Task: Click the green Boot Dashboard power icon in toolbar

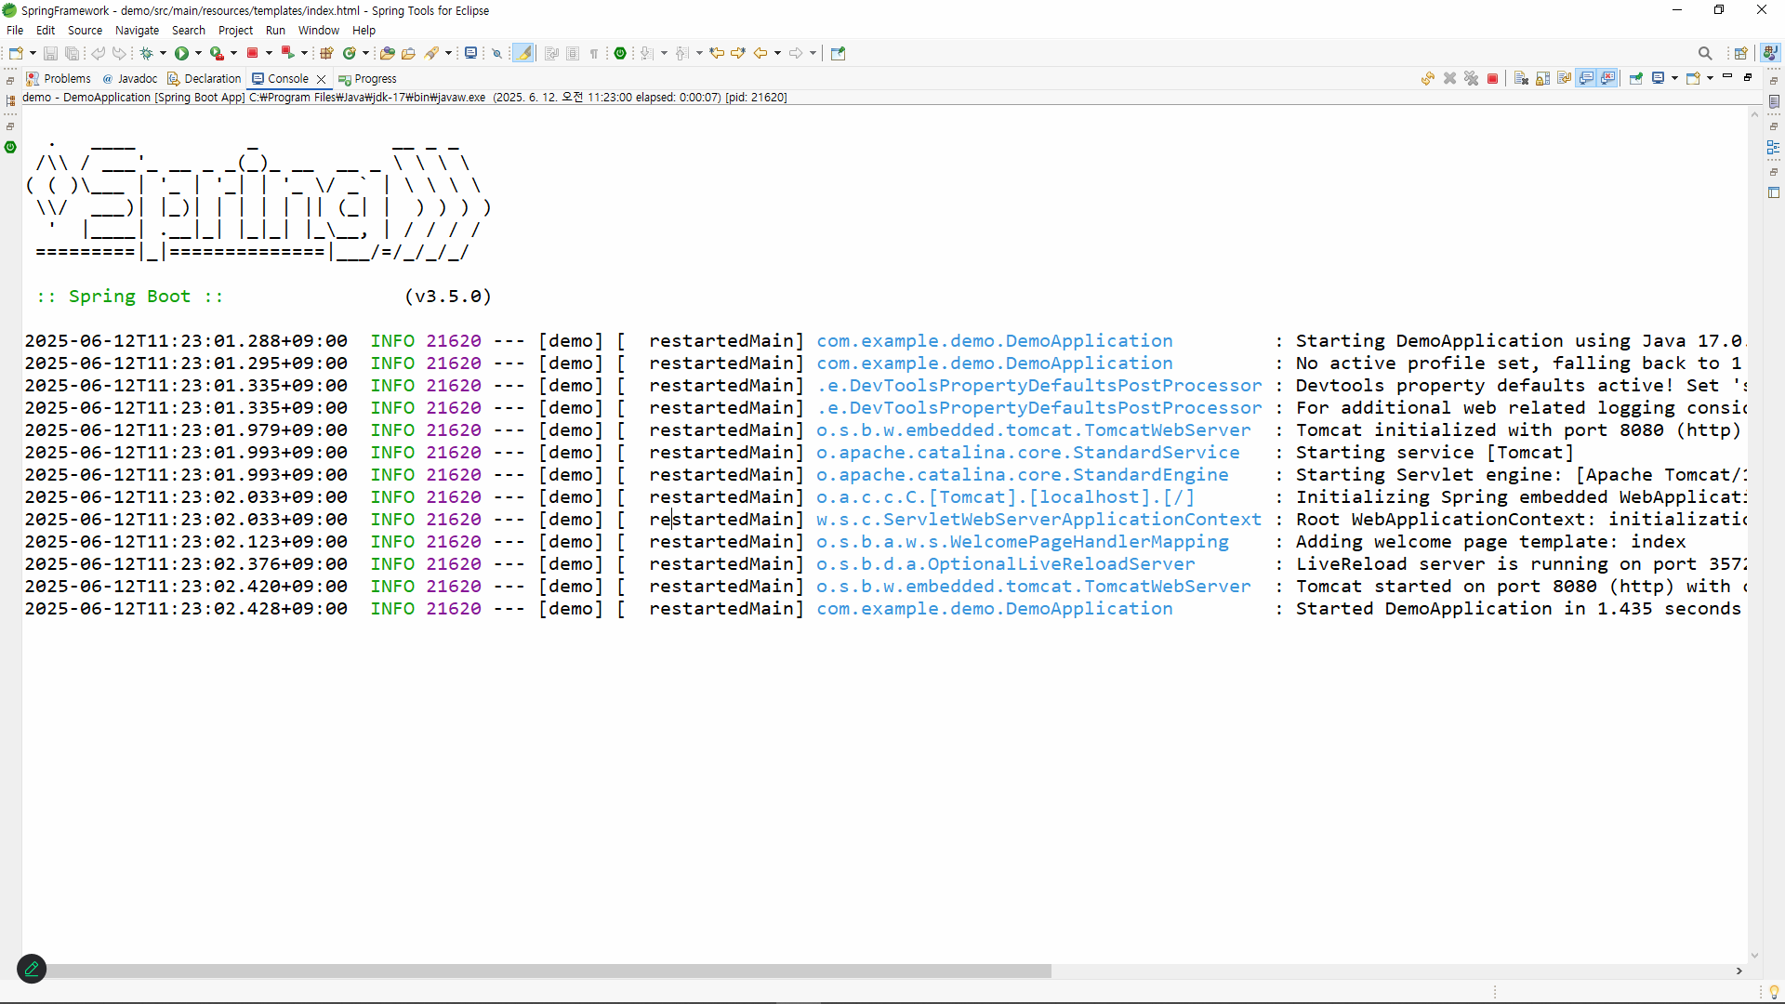Action: (x=620, y=53)
